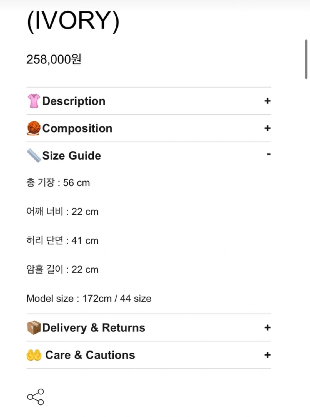The image size is (310, 417).
Task: Click the pink shirt Description icon
Action: [34, 101]
